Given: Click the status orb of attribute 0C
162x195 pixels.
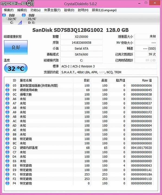Looking at the screenshot, I should click(8, 95).
